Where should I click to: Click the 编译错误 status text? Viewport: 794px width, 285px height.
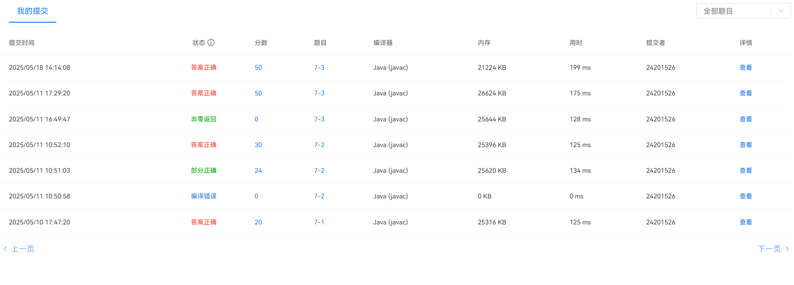[204, 196]
